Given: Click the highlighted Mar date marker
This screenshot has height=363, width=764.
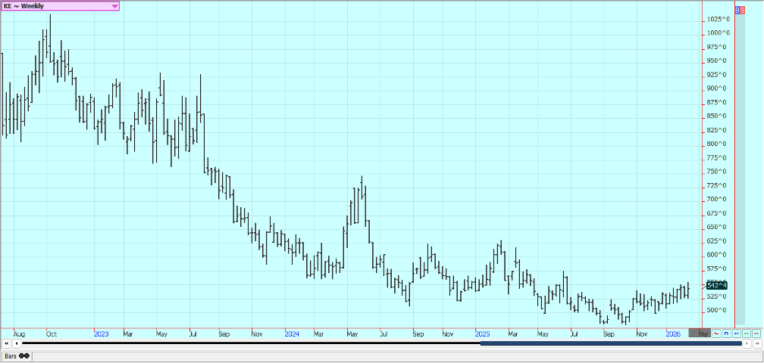Looking at the screenshot, I should 702,333.
